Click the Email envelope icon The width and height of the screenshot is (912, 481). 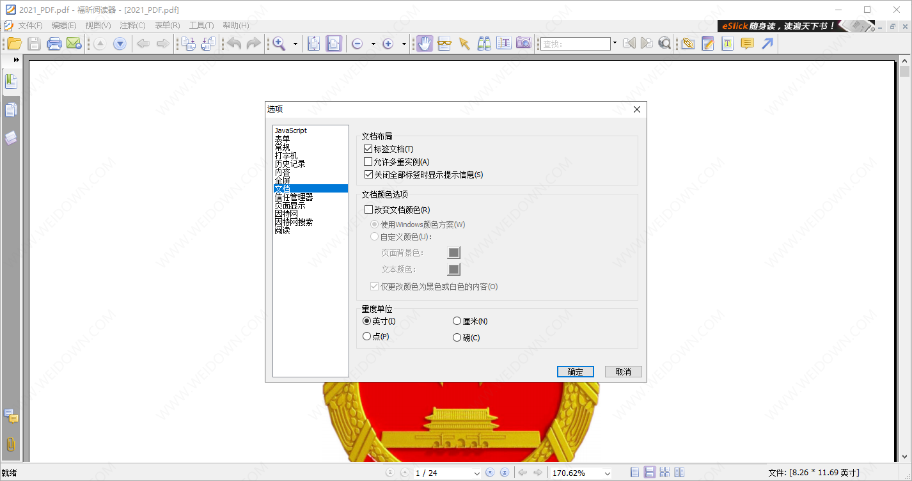click(74, 43)
